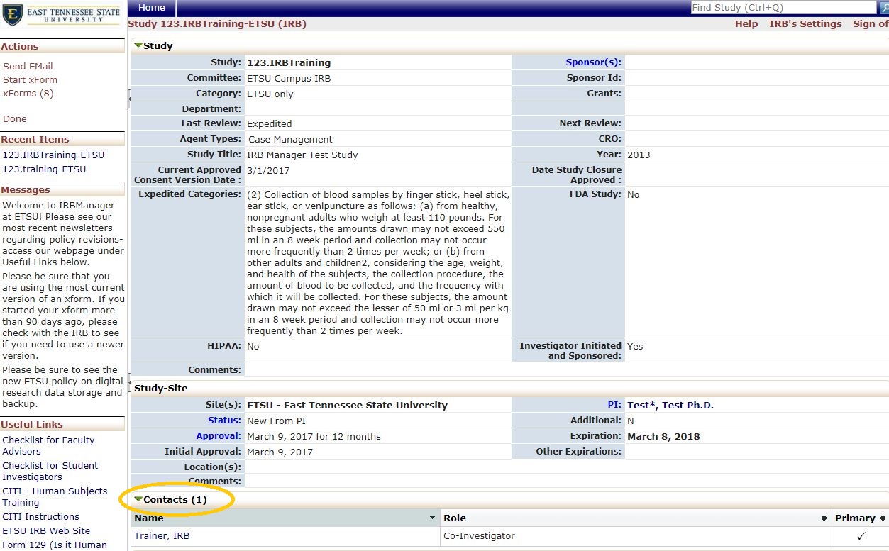
Task: Sort by Primary column arrows
Action: pyautogui.click(x=883, y=518)
